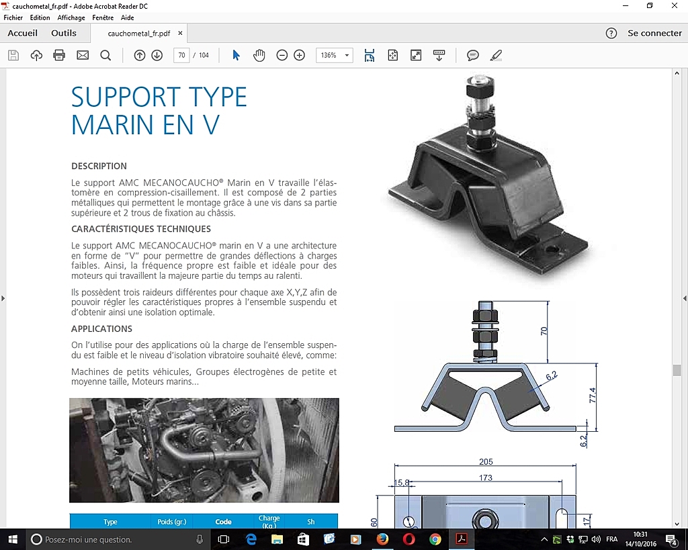Click the scrollbar down arrow
The height and width of the screenshot is (550, 688).
click(677, 524)
